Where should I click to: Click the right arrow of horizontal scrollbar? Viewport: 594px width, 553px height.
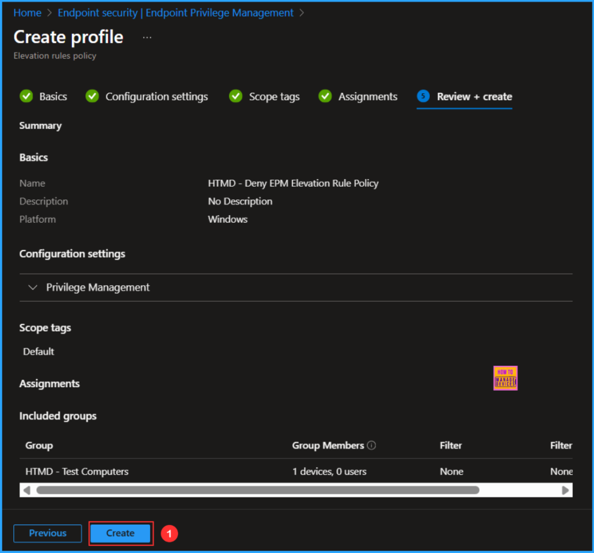tap(565, 490)
